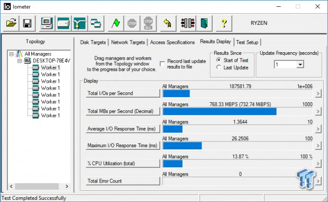Select the All Managers tree icon

click(19, 54)
